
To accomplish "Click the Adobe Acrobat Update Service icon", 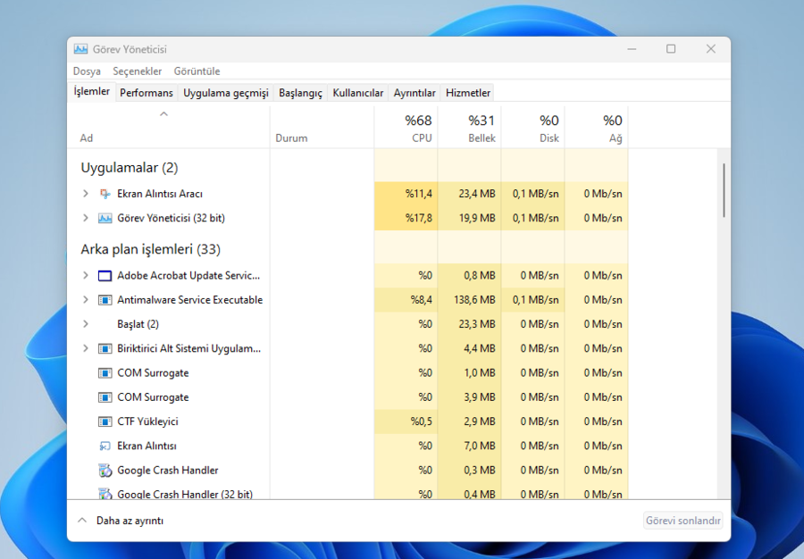I will point(105,276).
